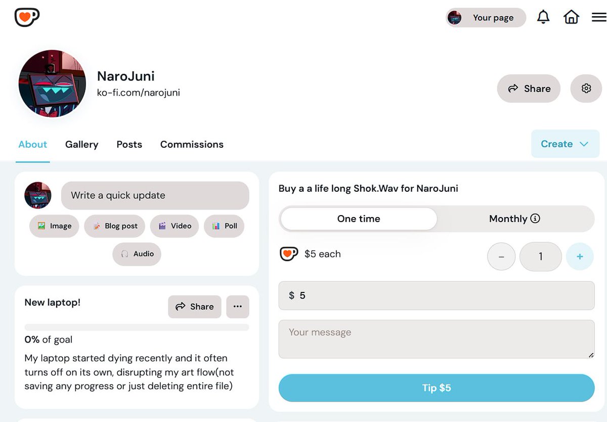Open the Posts tab

pos(129,144)
